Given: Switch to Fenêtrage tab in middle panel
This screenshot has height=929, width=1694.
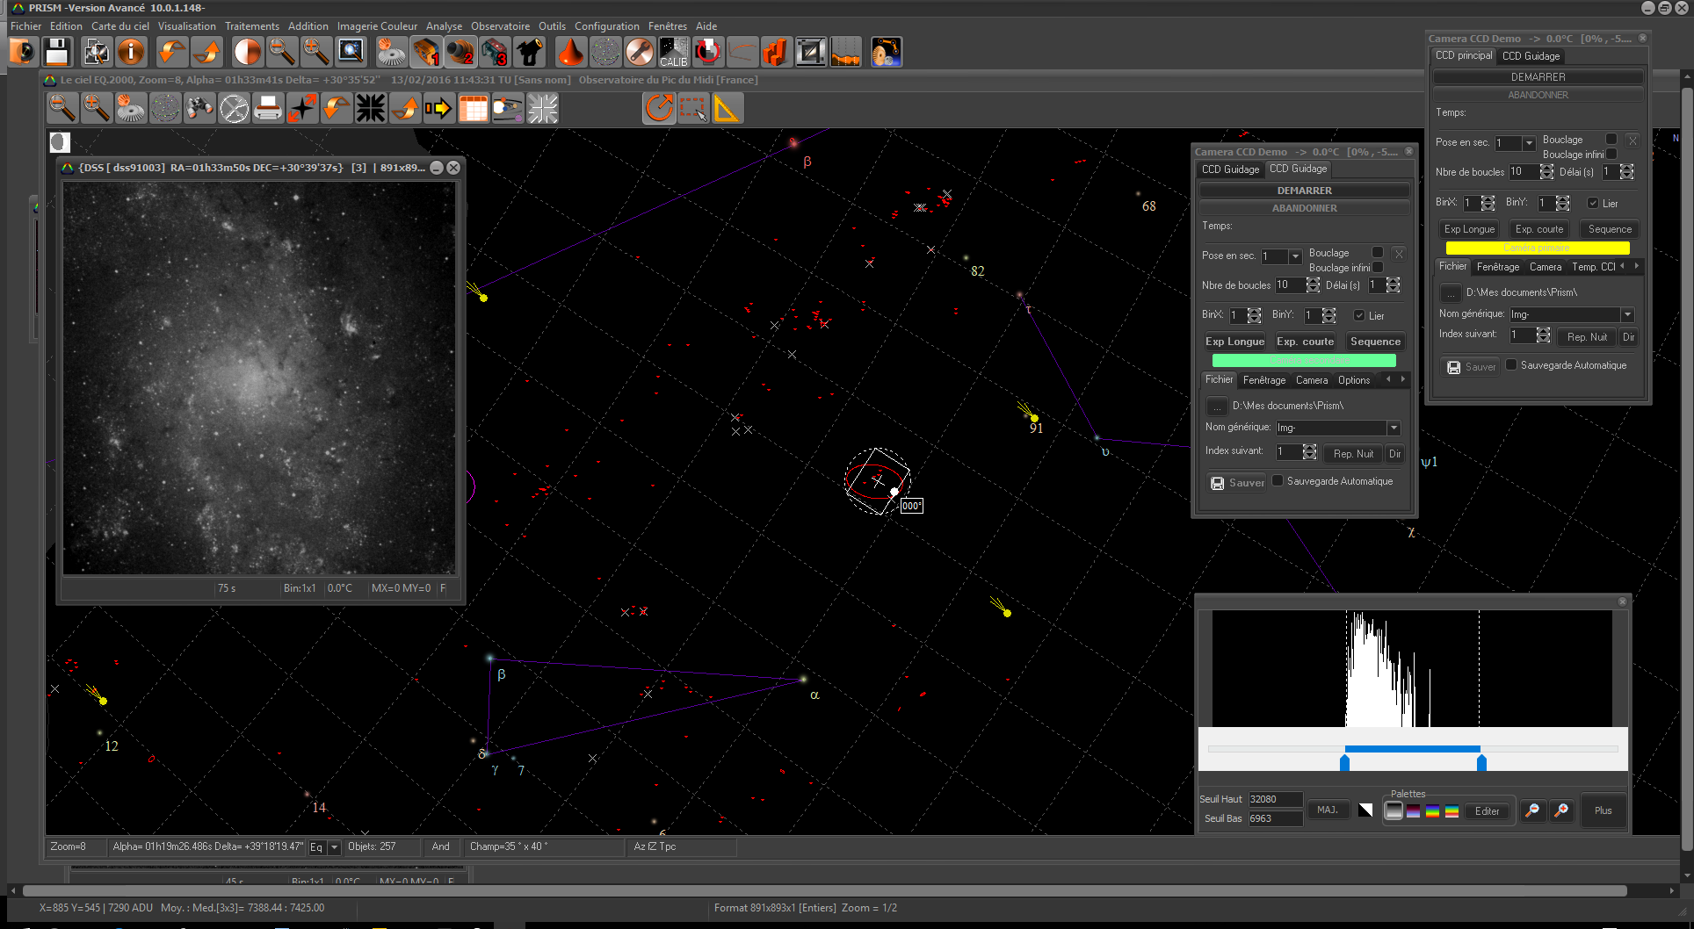Looking at the screenshot, I should click(1263, 380).
